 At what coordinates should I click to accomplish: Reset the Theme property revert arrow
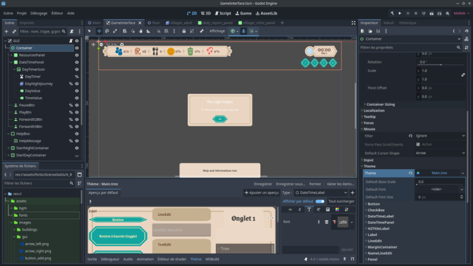coord(410,173)
